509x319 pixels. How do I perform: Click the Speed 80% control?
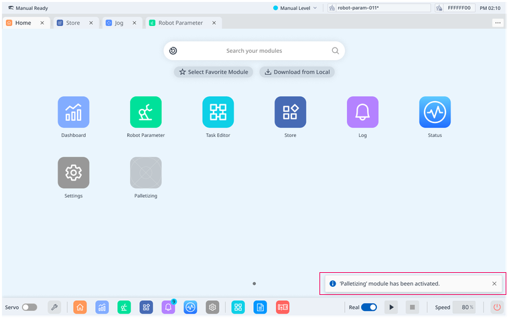(464, 308)
